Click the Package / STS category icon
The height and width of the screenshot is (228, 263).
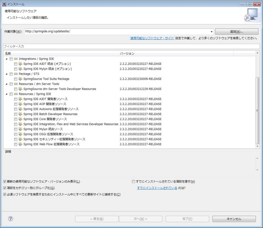tap(16, 74)
